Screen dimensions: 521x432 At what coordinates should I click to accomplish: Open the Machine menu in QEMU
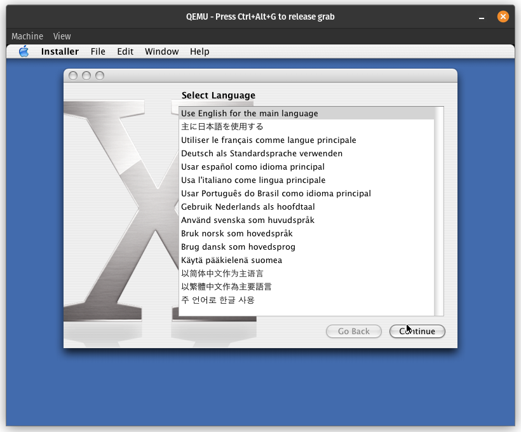click(x=27, y=36)
